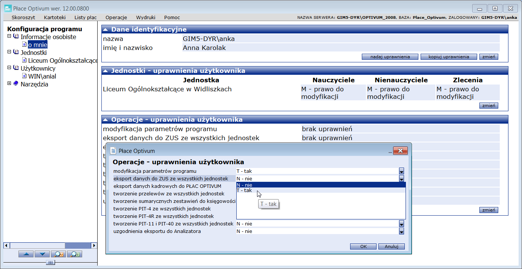Click the 'Anna Karolak' name value

tap(204, 48)
